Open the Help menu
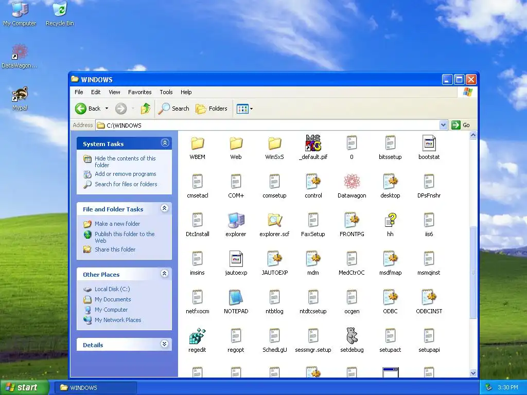This screenshot has height=395, width=527. point(186,92)
